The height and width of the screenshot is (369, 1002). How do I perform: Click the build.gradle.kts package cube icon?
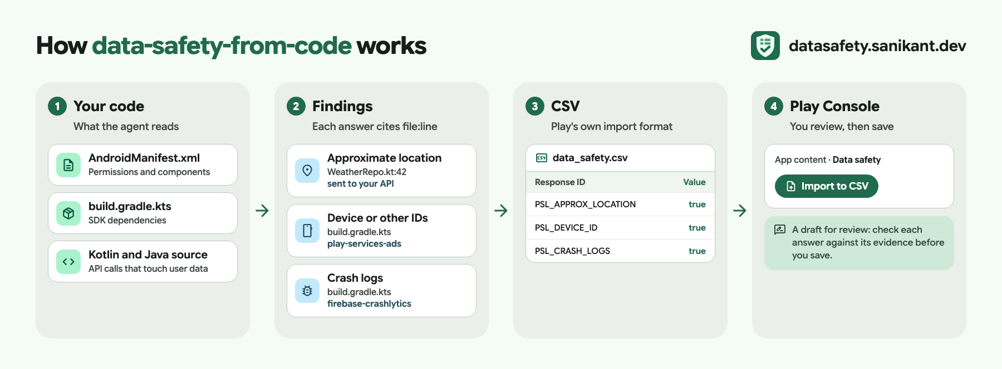tap(68, 213)
